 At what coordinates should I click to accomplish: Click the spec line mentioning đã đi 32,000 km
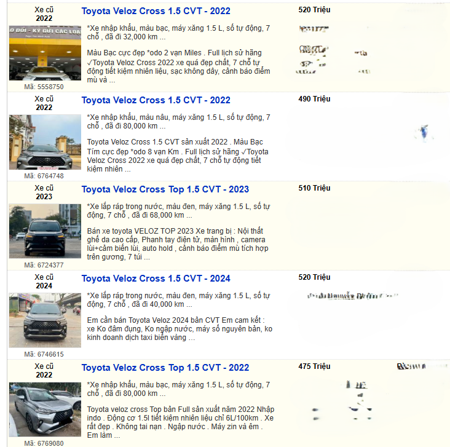pos(178,33)
